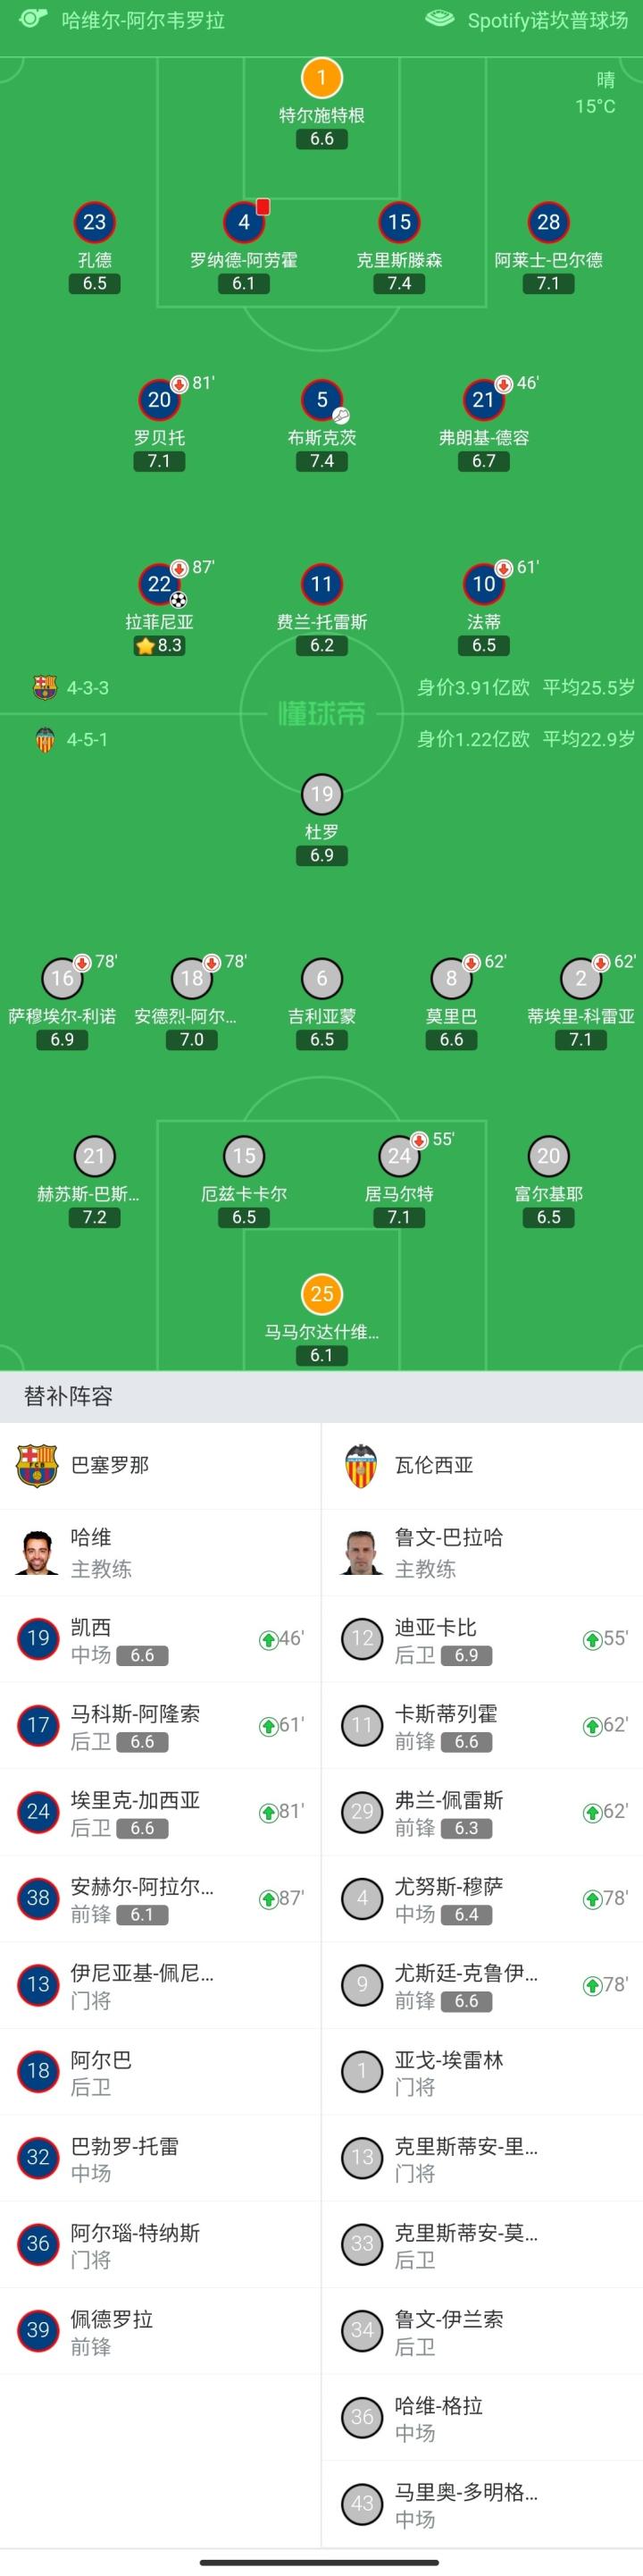643x2576 pixels.
Task: Tap 鲁文-巴拉哈 head coach photo
Action: pos(362,1552)
